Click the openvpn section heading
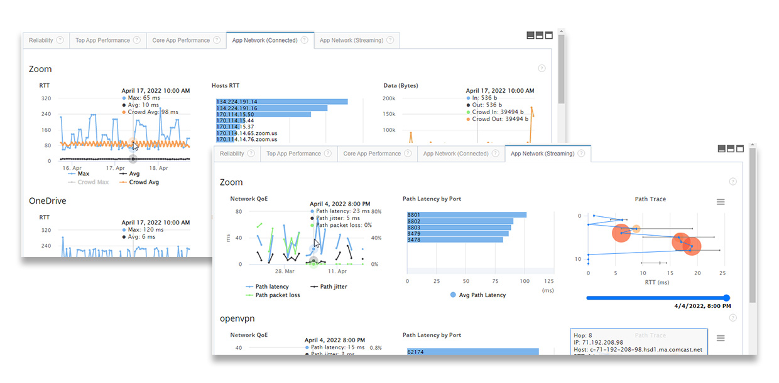Image resolution: width=779 pixels, height=383 pixels. 237,318
